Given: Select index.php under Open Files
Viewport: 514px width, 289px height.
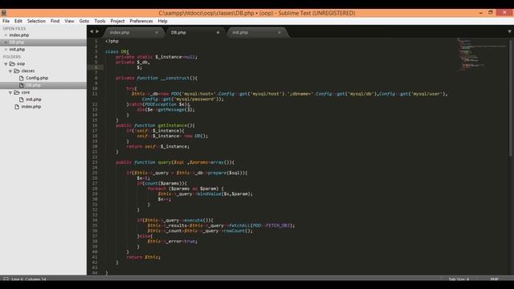Looking at the screenshot, I should (x=19, y=35).
